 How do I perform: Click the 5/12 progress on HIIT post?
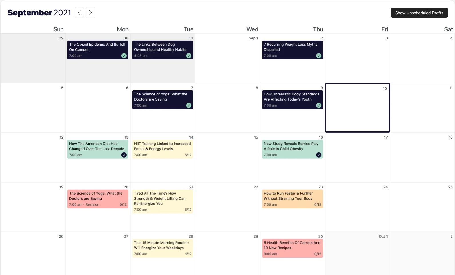(x=188, y=155)
